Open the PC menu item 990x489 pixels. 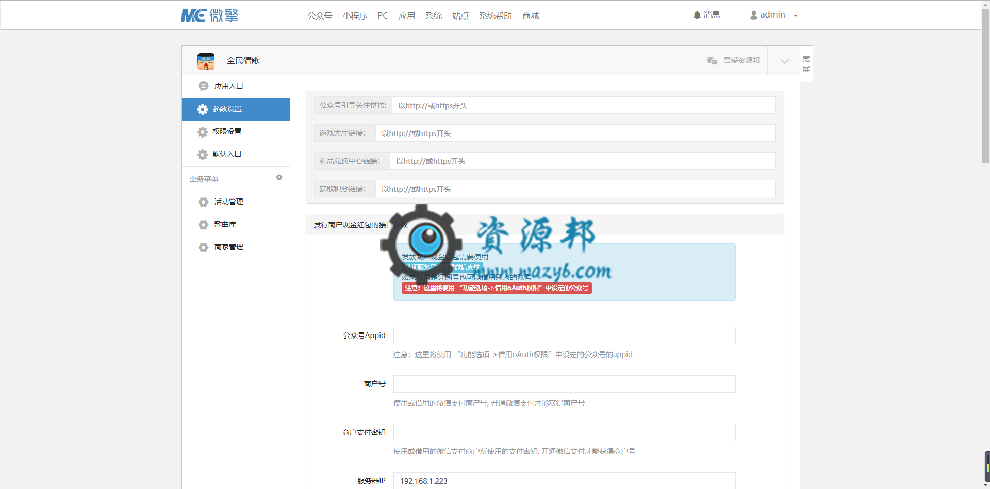click(383, 16)
